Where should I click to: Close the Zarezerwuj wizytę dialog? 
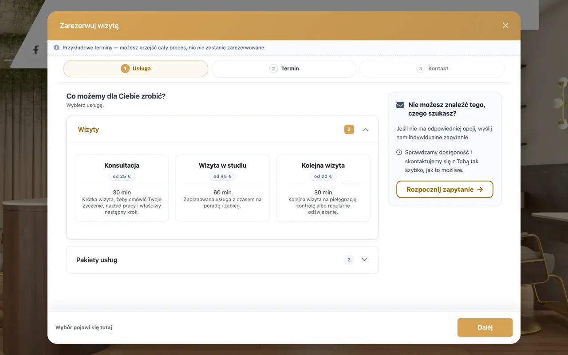pos(505,25)
